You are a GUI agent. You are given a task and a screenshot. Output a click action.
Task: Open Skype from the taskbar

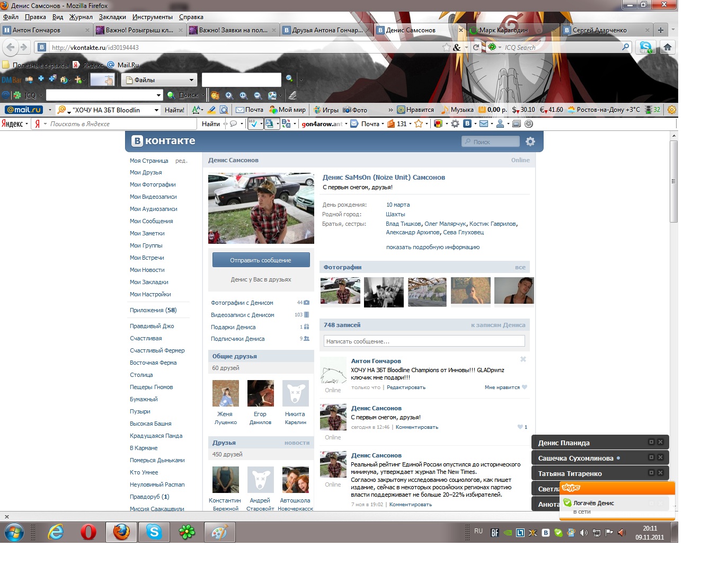(154, 532)
